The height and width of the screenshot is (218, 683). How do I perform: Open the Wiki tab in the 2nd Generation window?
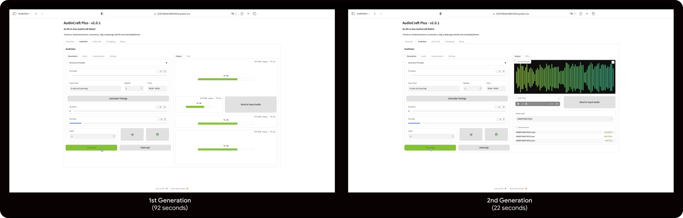(x=527, y=56)
